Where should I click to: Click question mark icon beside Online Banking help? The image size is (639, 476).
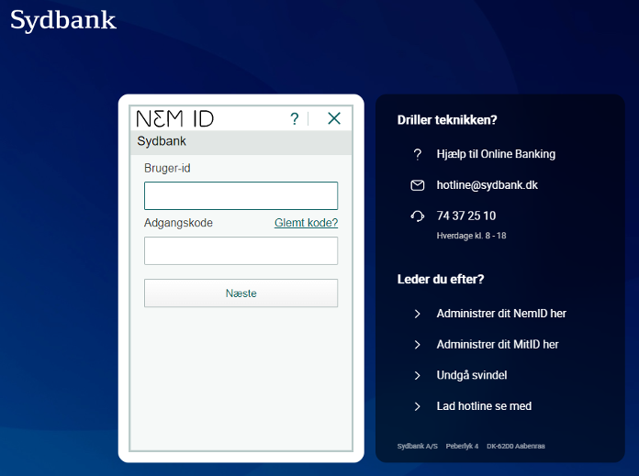[418, 154]
